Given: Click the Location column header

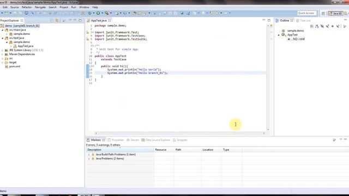Looking at the screenshot, I should [x=211, y=150].
